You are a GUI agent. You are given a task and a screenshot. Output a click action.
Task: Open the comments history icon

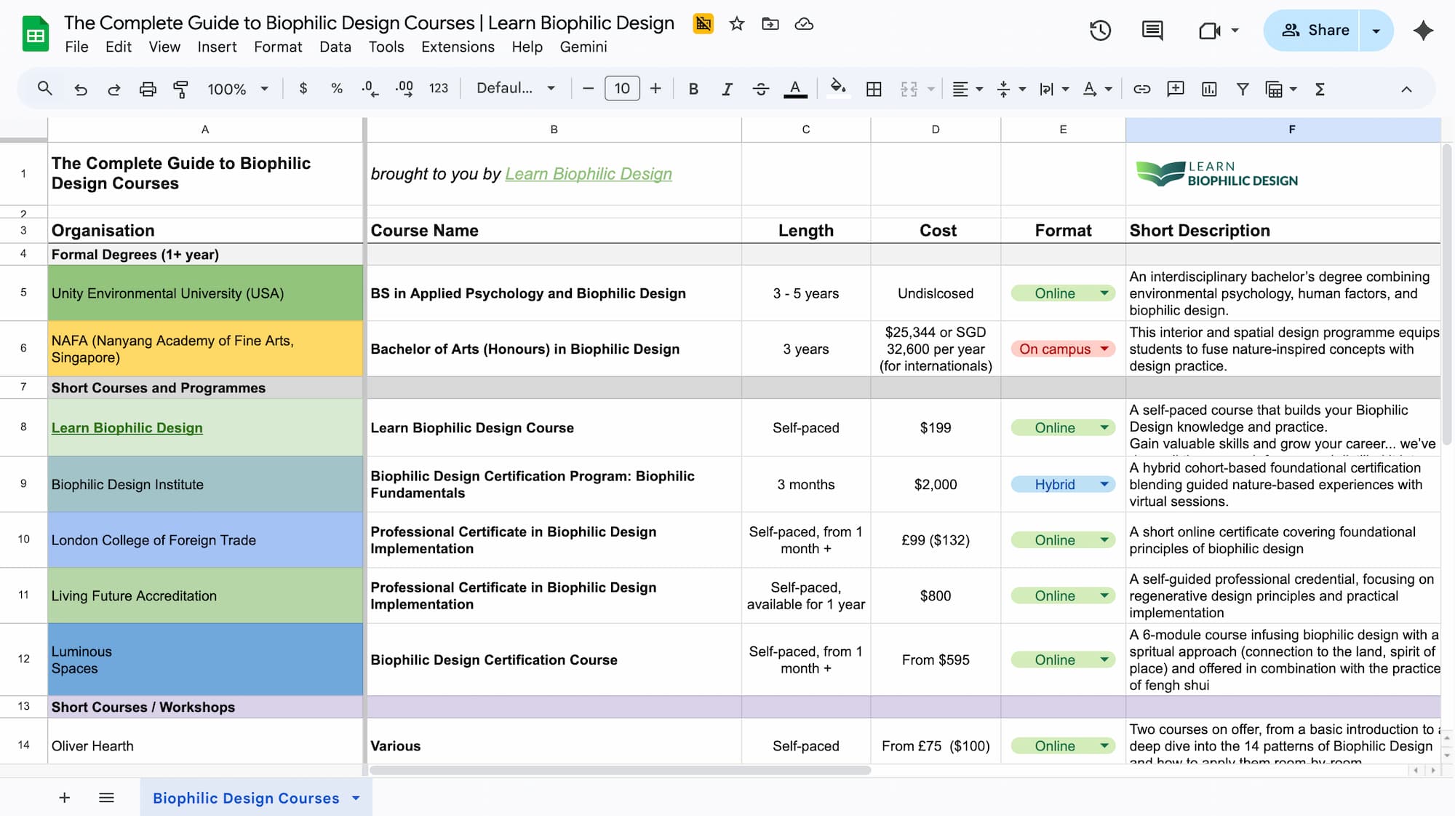click(x=1152, y=31)
